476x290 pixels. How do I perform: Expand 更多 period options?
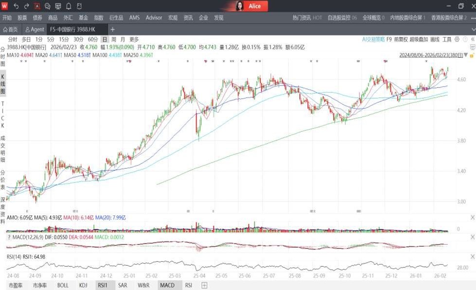click(134, 39)
